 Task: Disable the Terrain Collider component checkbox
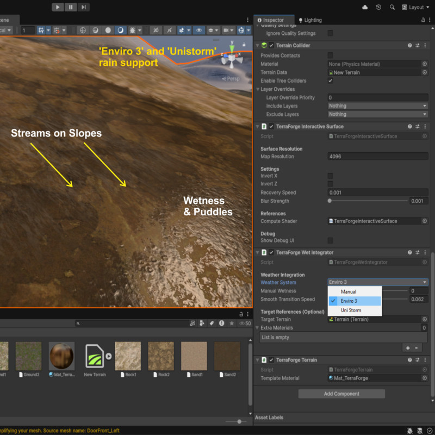pyautogui.click(x=271, y=45)
